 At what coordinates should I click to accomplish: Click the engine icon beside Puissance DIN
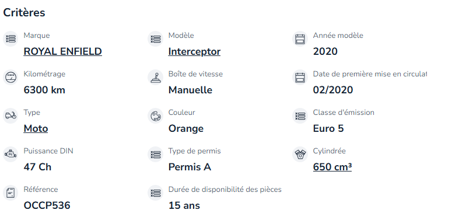tap(10, 154)
